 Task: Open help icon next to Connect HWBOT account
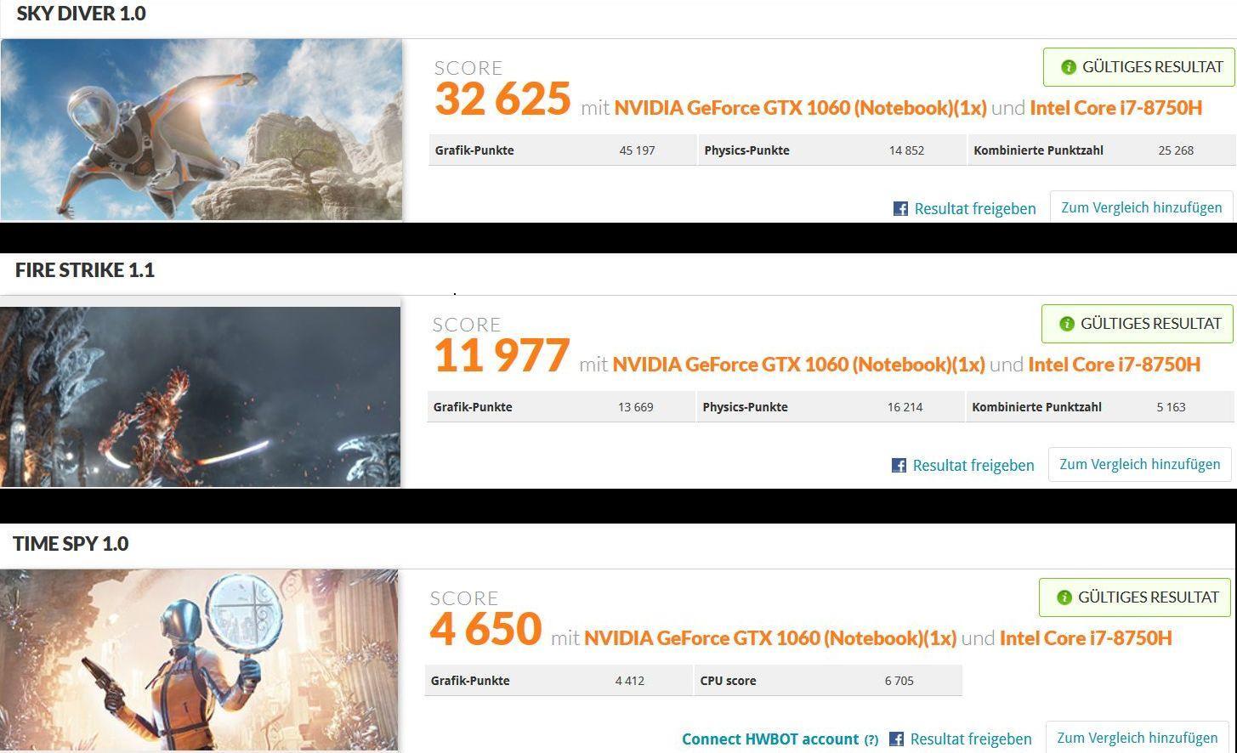pos(871,739)
